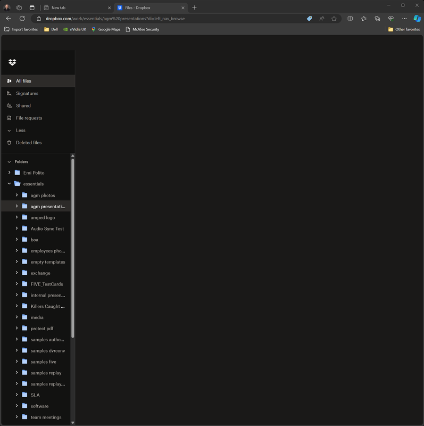
Task: Open the agm photos folder
Action: [43, 195]
